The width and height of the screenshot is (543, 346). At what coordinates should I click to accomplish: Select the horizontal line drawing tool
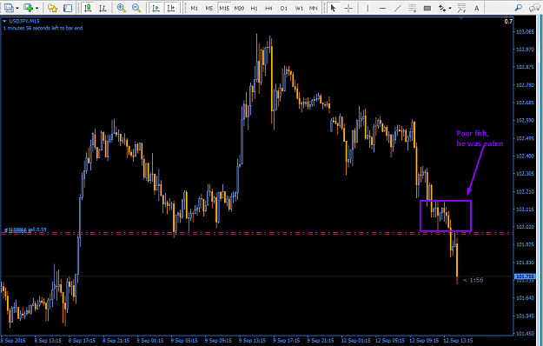point(382,8)
